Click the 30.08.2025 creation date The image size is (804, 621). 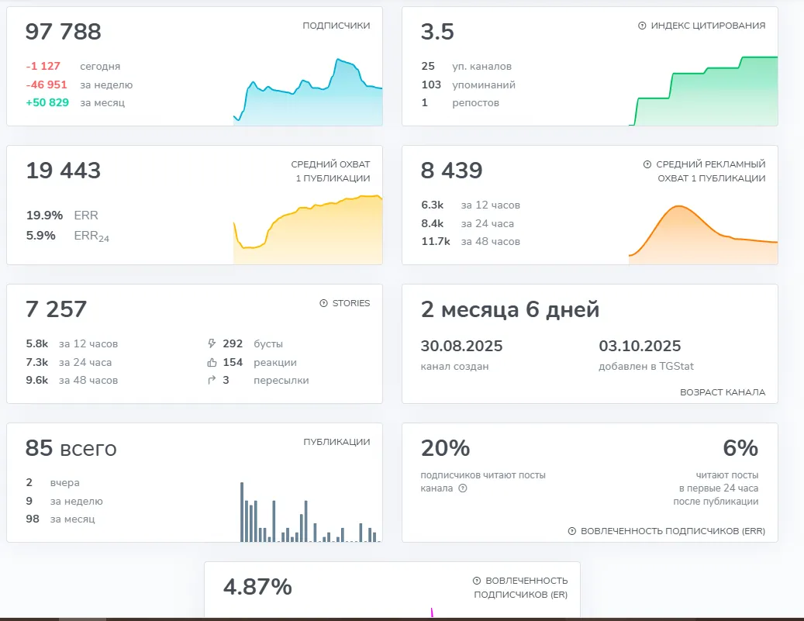(x=461, y=346)
